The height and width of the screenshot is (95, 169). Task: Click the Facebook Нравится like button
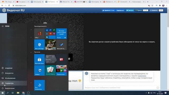click(x=109, y=10)
